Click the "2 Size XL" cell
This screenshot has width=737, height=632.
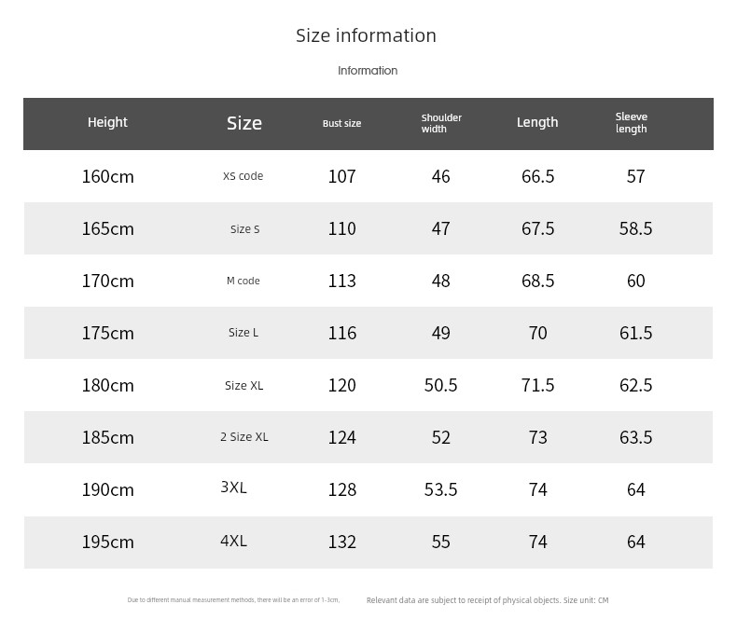tap(244, 437)
